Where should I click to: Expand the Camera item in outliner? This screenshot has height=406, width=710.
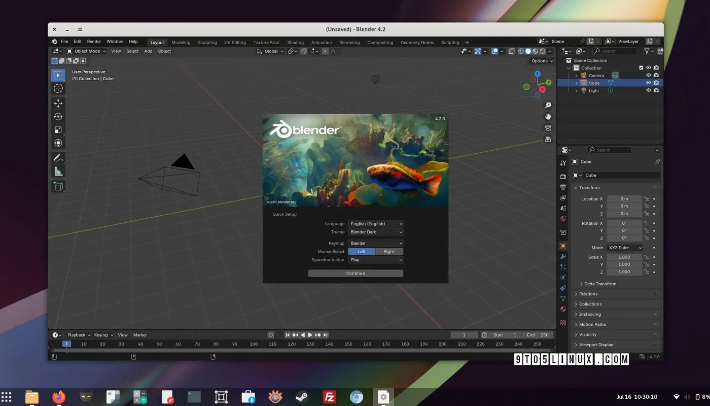576,76
